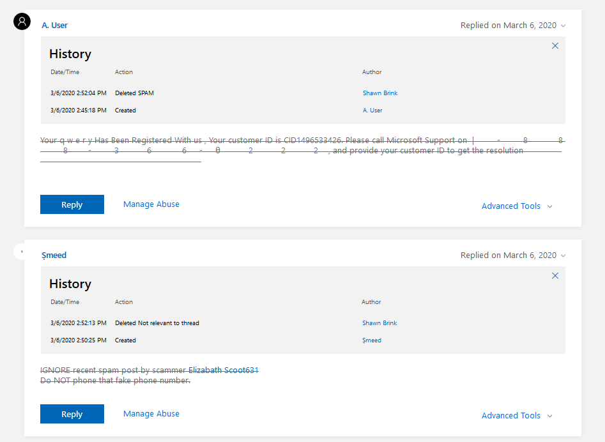Select timestamp 3/6/2020 2:50:25 PM

pos(79,340)
